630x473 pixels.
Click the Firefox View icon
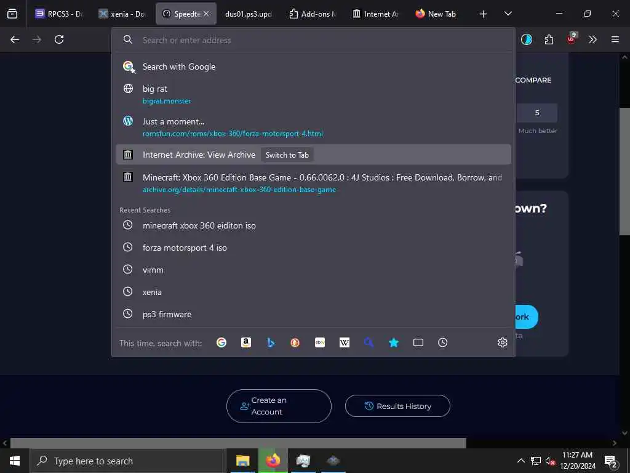(x=12, y=14)
